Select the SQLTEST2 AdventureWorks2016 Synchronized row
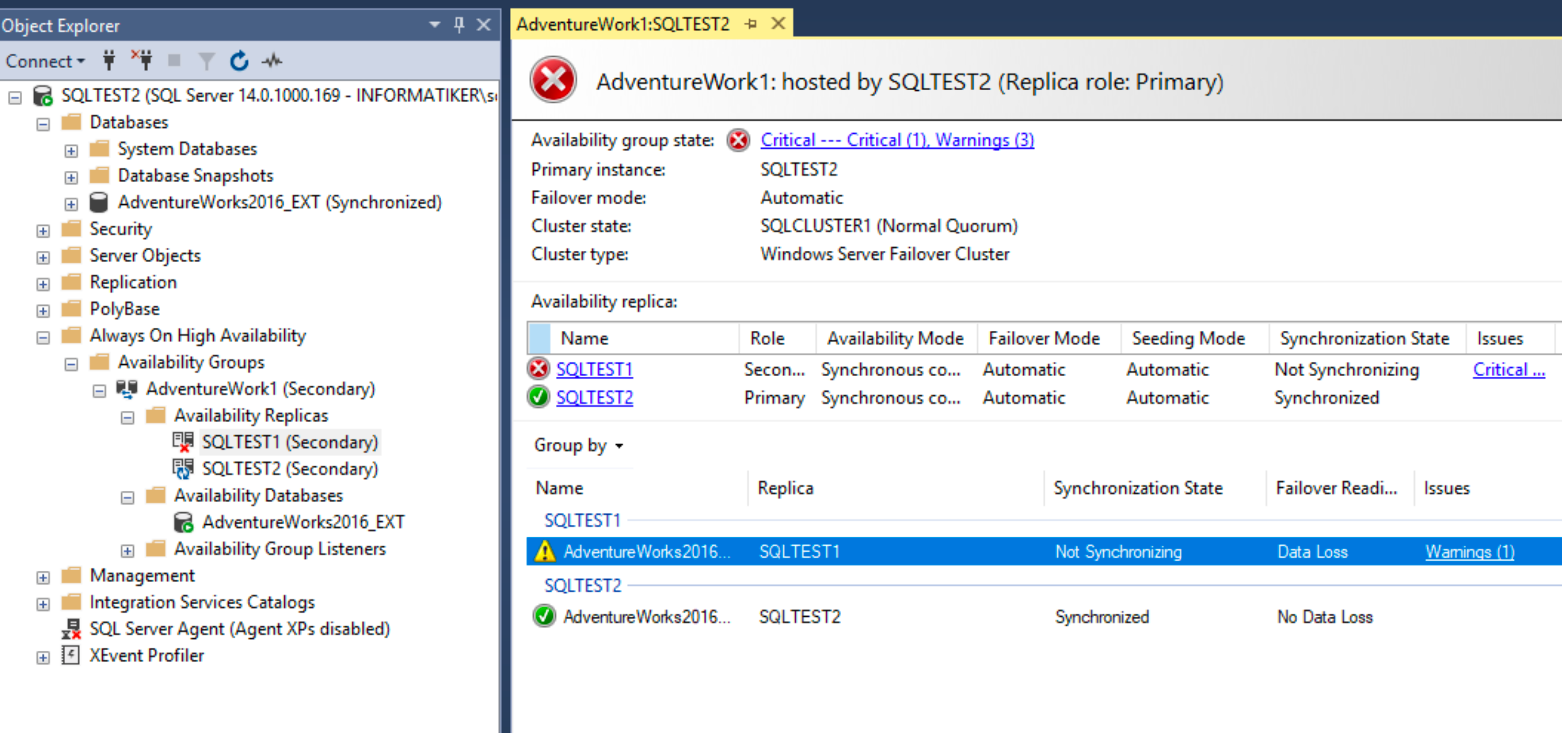 coord(1043,617)
